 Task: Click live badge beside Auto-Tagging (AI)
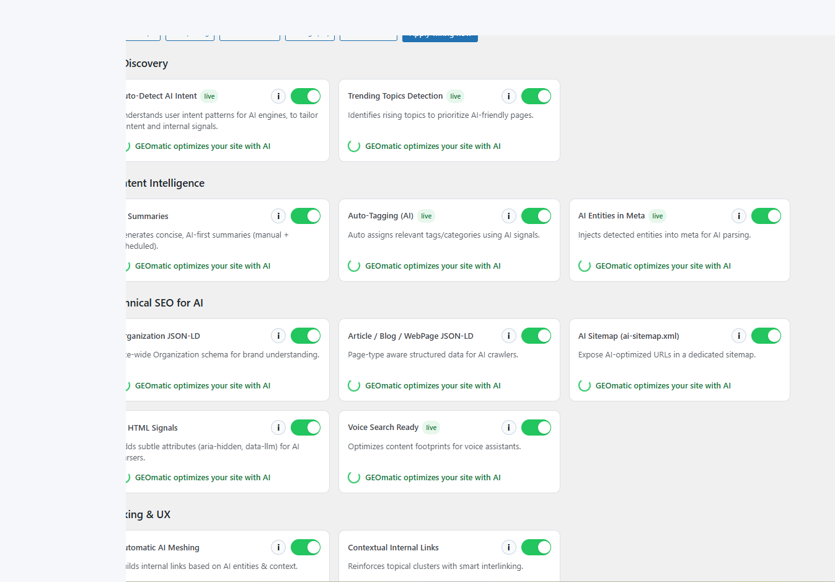click(426, 216)
